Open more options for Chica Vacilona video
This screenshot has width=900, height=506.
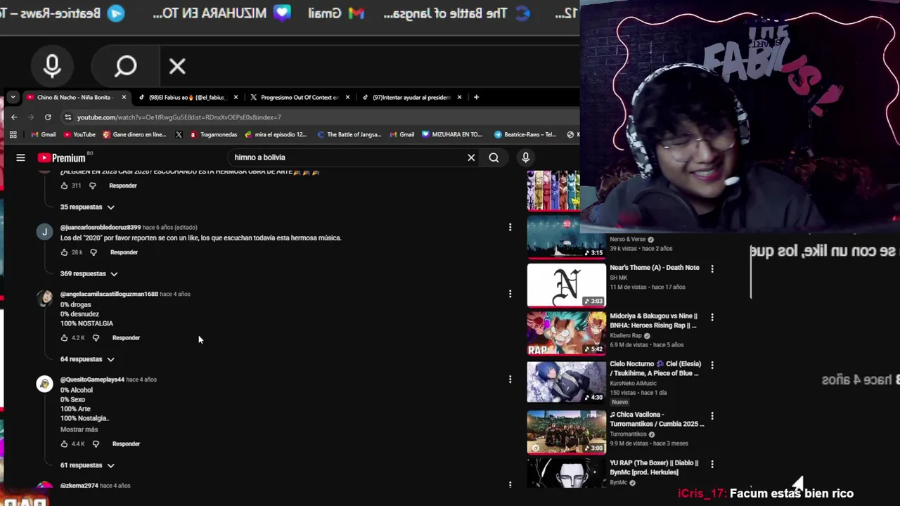[712, 415]
